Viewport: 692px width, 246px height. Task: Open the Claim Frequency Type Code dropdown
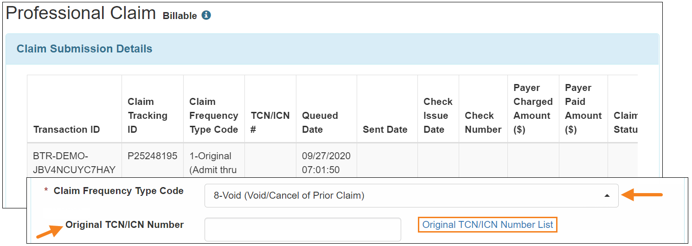[411, 195]
